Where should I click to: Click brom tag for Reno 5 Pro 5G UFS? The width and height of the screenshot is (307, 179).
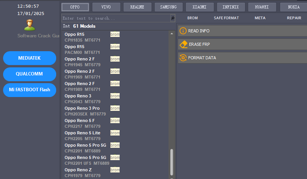pos(115,158)
